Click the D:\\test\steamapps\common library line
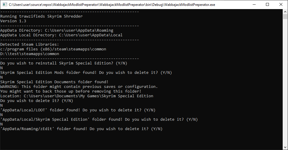The image size is (288, 150). tap(30, 54)
